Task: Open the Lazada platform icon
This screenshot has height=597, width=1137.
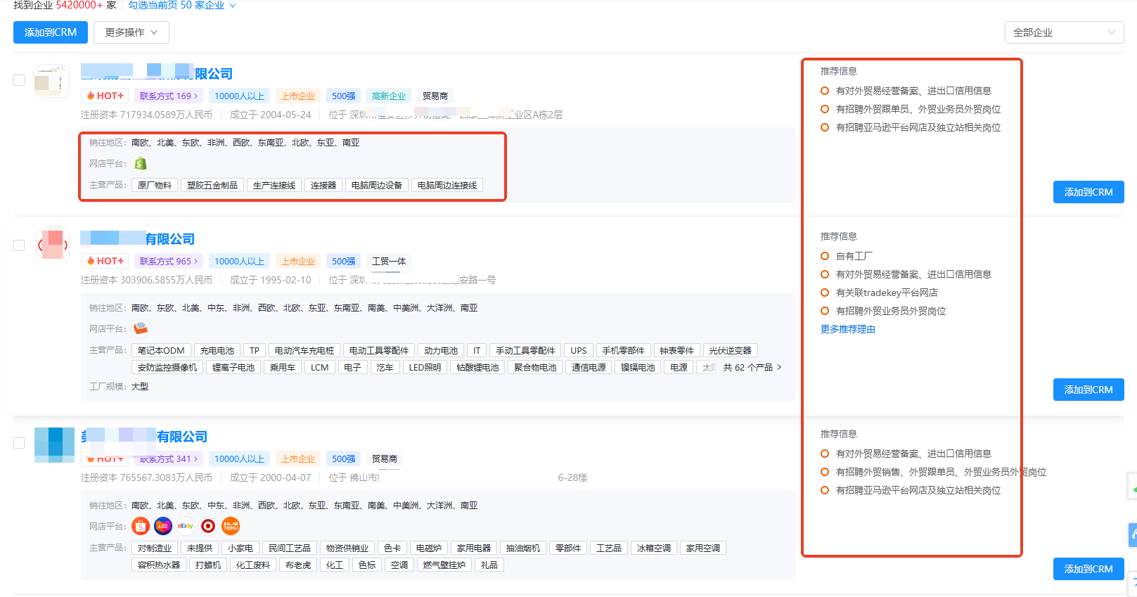Action: pyautogui.click(x=163, y=526)
